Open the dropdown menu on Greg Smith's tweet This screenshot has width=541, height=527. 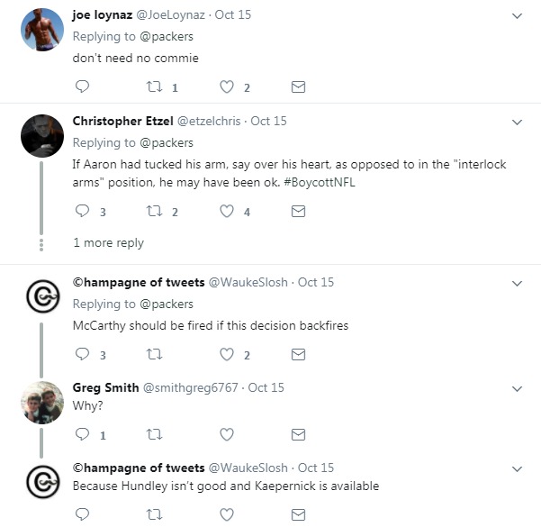pyautogui.click(x=517, y=388)
